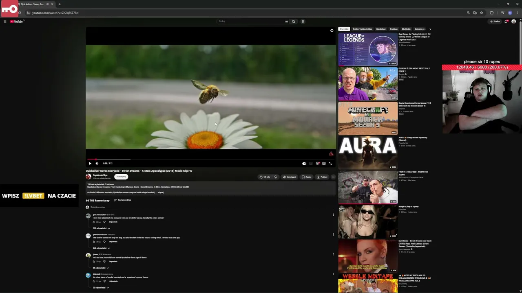Viewport: 522px width, 293px height.
Task: Dislike the Quicksilver video
Action: pos(276,177)
